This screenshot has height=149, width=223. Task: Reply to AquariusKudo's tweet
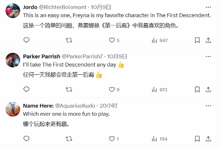26,139
